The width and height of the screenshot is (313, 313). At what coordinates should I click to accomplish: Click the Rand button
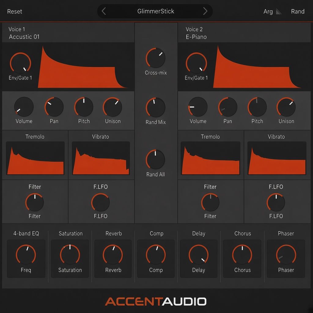tap(298, 11)
